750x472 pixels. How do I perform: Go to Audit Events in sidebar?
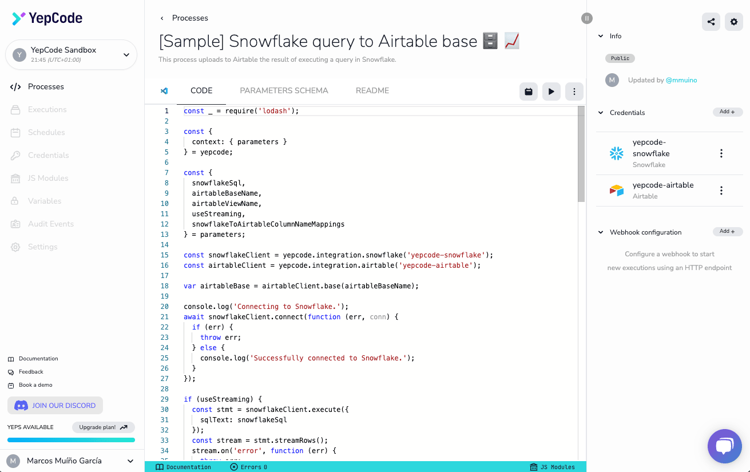click(x=51, y=224)
